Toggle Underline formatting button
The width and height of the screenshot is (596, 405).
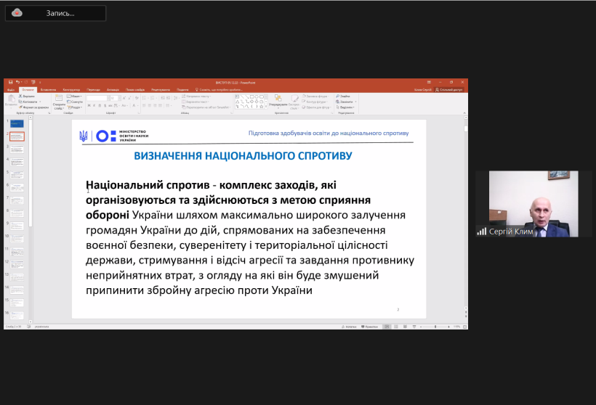(100, 105)
